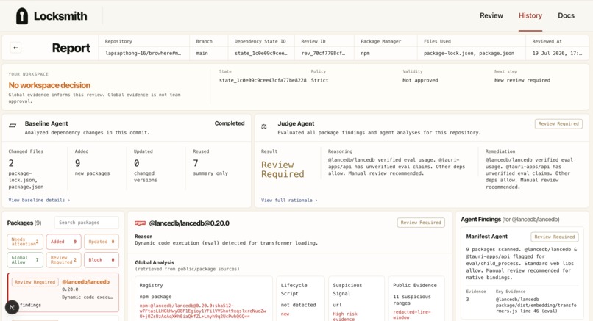Click the Package Manager value npm
The image size is (593, 321).
(366, 53)
